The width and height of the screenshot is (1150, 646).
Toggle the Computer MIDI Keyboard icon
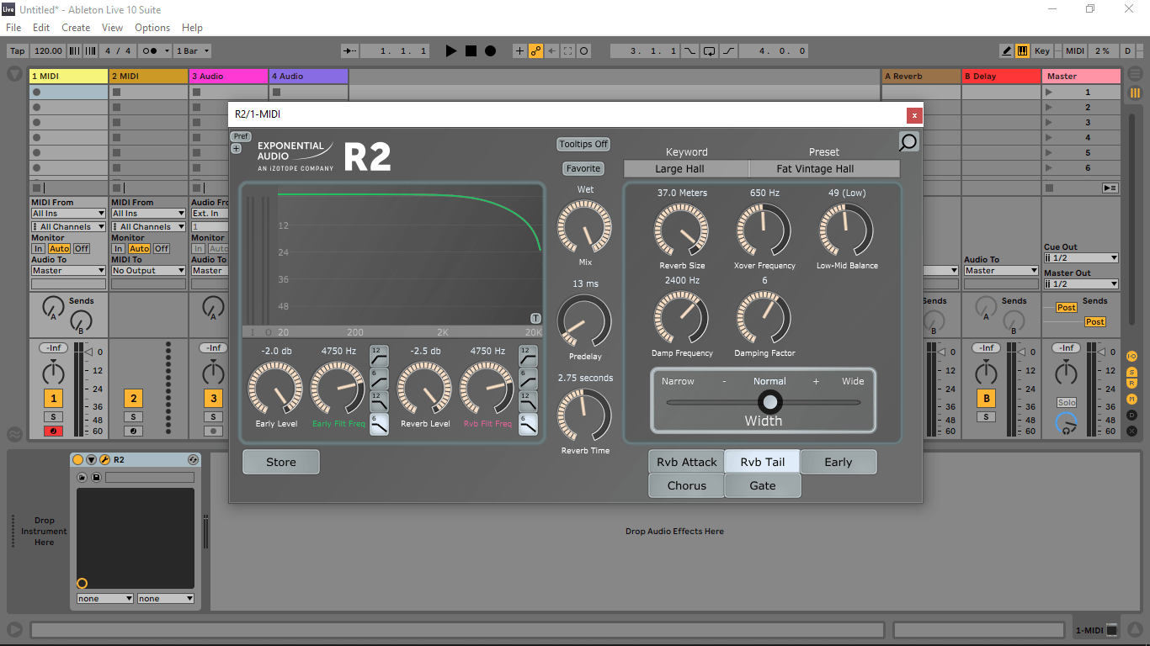click(x=1022, y=51)
